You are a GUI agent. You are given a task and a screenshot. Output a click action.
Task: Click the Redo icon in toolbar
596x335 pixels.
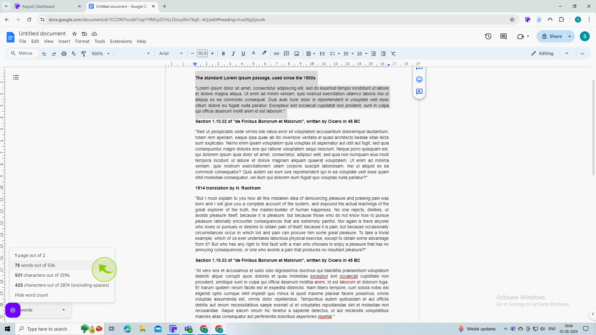[54, 54]
